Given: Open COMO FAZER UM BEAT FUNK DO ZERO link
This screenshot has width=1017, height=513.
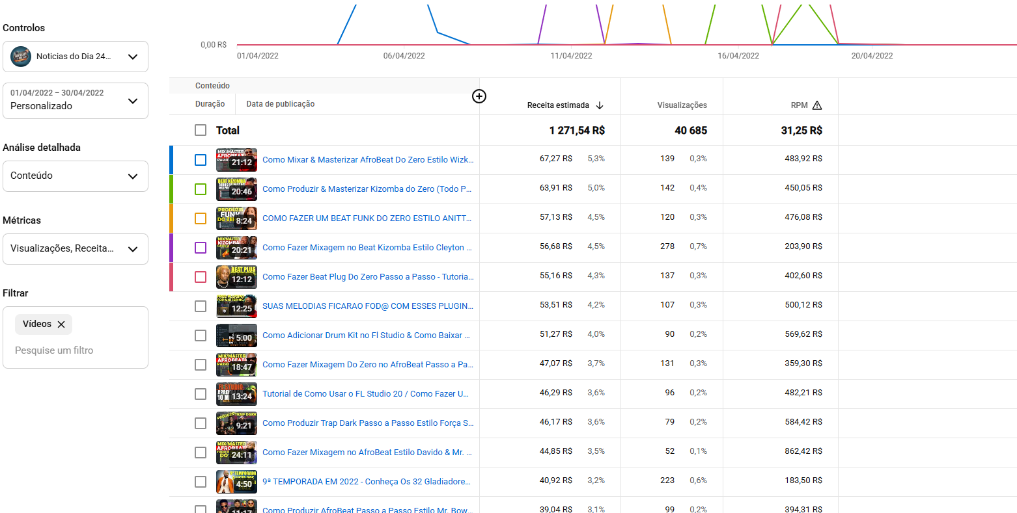Looking at the screenshot, I should [x=367, y=218].
